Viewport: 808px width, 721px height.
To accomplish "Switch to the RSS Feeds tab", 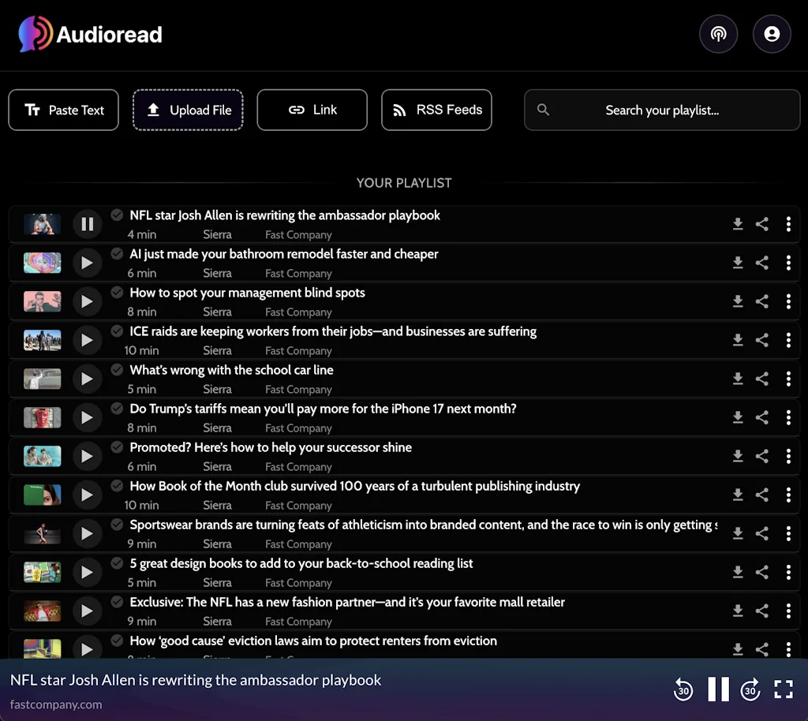I will [436, 110].
